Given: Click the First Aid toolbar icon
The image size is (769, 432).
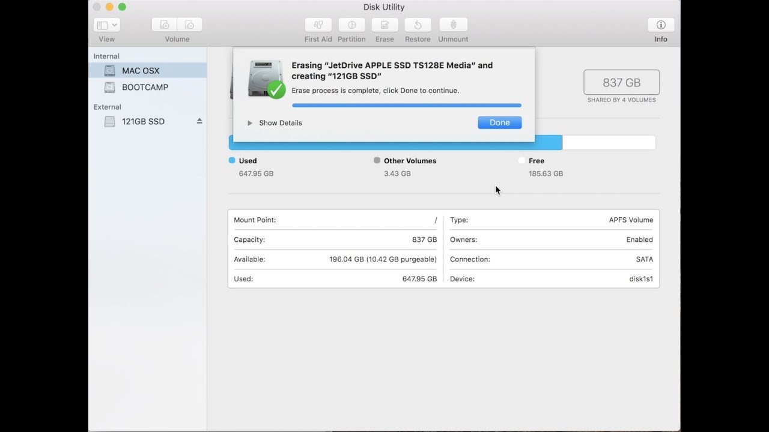Looking at the screenshot, I should click(318, 25).
